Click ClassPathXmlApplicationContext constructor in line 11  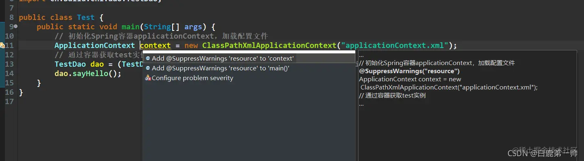269,45
